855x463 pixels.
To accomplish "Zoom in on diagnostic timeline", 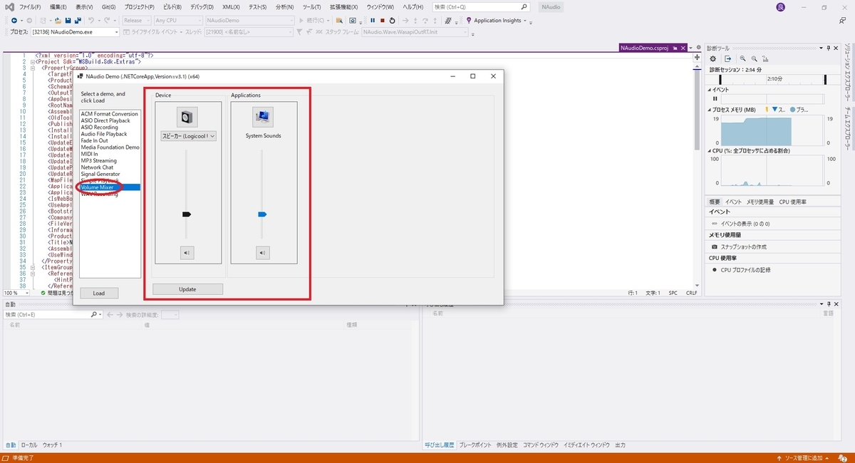I will [742, 58].
